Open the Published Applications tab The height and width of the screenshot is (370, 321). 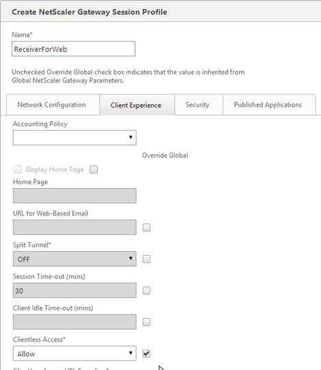coord(269,105)
